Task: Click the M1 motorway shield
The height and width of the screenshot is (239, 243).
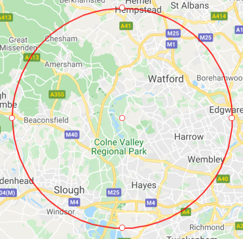Action: tap(171, 45)
